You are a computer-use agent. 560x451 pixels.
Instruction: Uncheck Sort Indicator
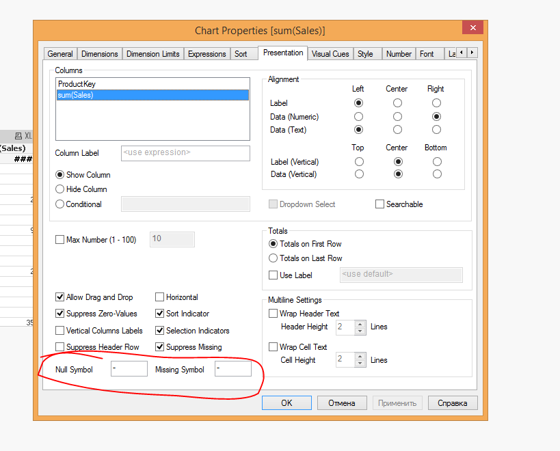[159, 313]
